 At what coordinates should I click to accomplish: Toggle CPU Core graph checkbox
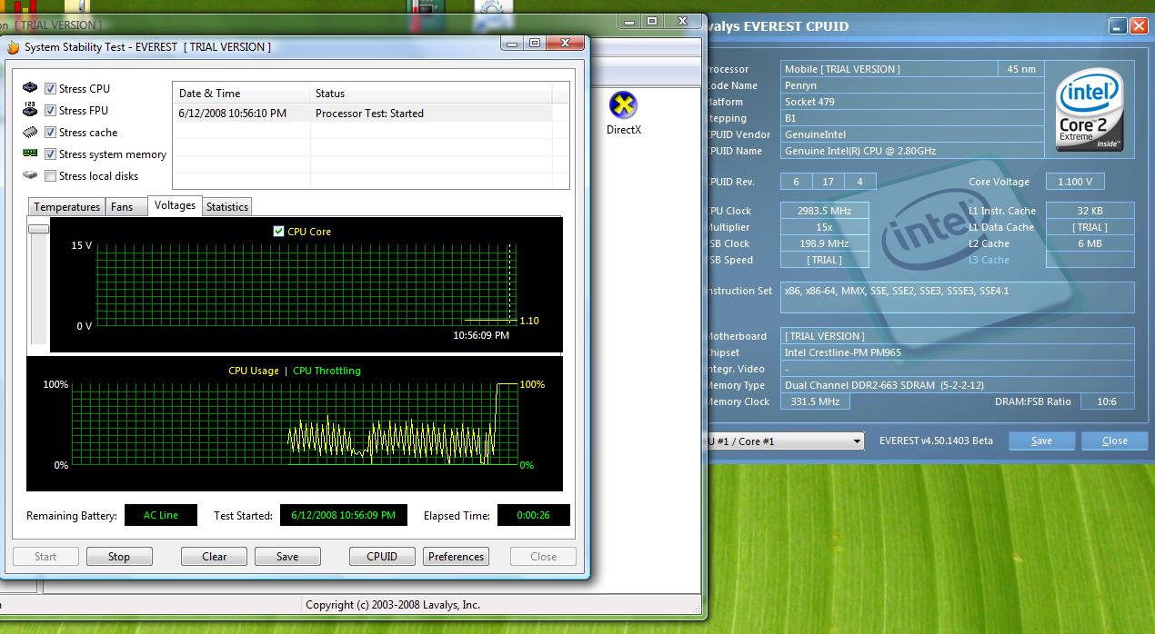coord(278,231)
